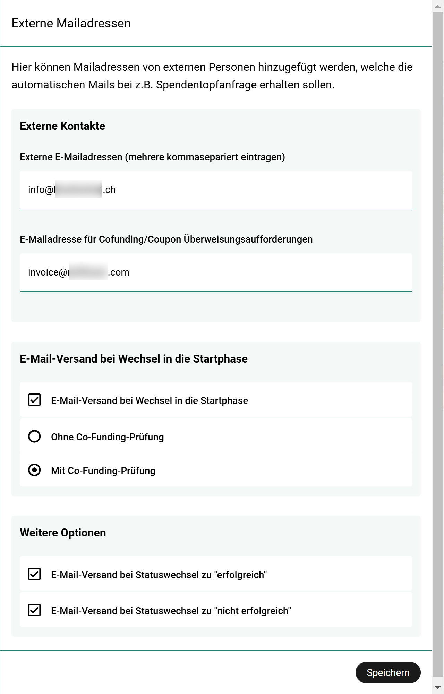Click the scrollbar down arrow
The width and height of the screenshot is (444, 694).
[x=438, y=688]
